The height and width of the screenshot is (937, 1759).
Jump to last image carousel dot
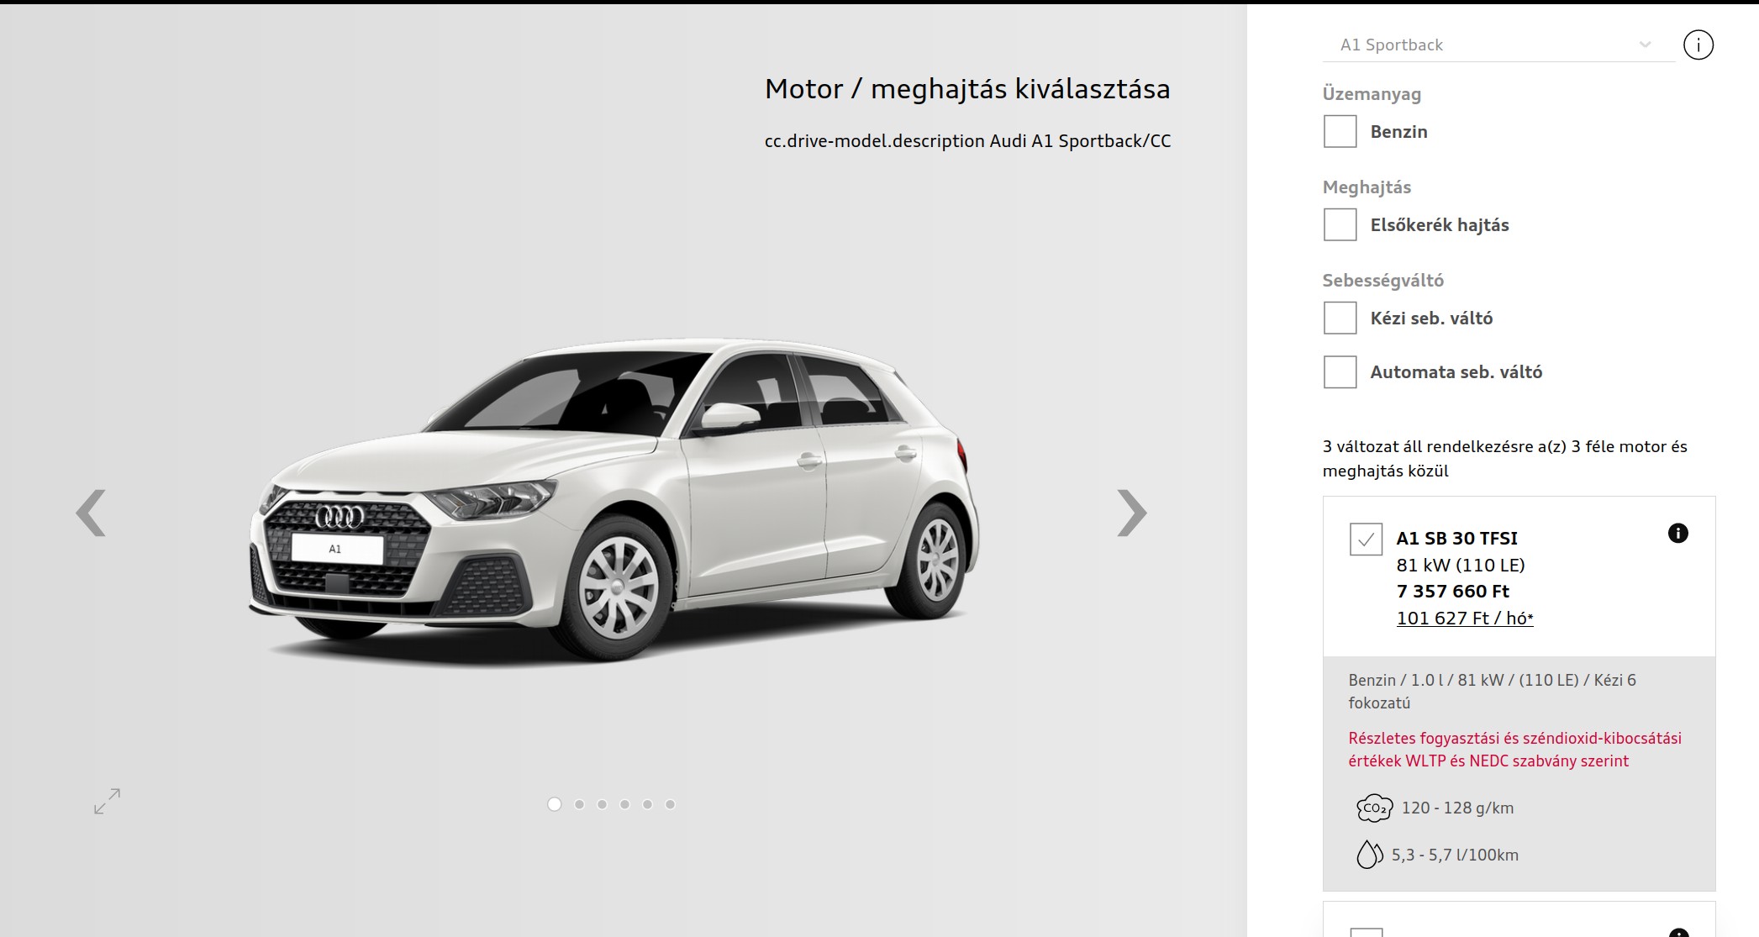tap(670, 804)
